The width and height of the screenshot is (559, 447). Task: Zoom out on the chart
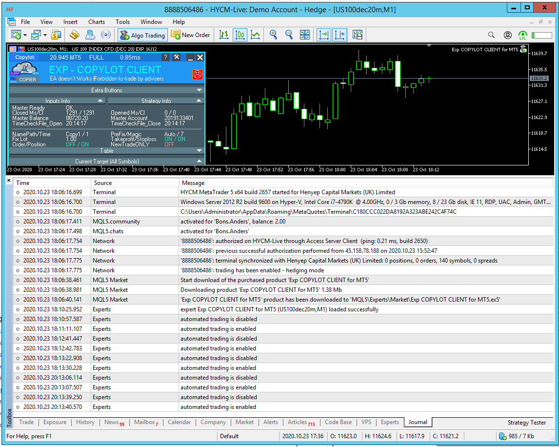coord(289,35)
